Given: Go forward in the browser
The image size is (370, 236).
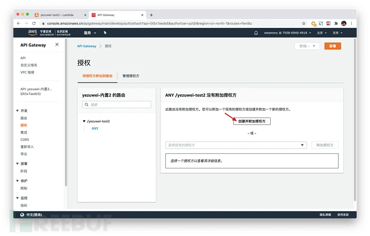Looking at the screenshot, I should pyautogui.click(x=26, y=24).
